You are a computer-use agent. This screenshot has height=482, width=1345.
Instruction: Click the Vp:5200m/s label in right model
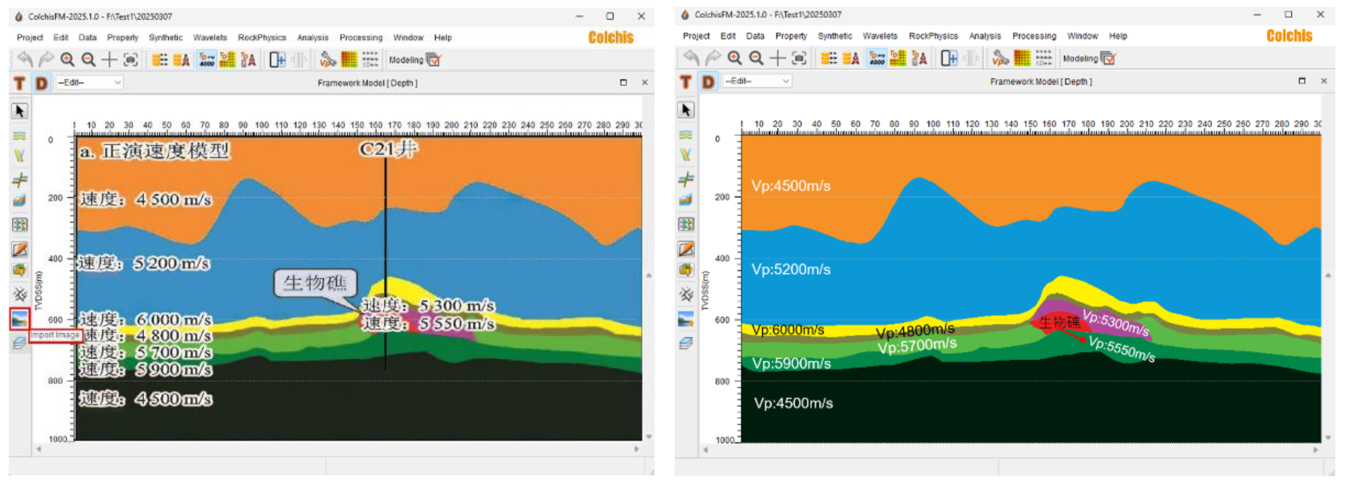790,269
